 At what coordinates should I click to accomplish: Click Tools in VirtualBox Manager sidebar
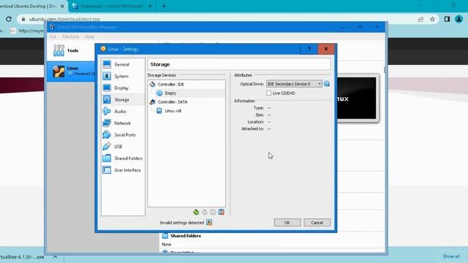click(x=71, y=50)
